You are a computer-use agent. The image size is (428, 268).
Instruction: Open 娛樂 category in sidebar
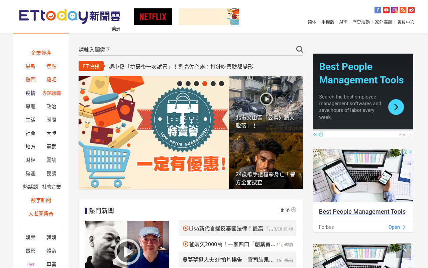[x=30, y=238]
